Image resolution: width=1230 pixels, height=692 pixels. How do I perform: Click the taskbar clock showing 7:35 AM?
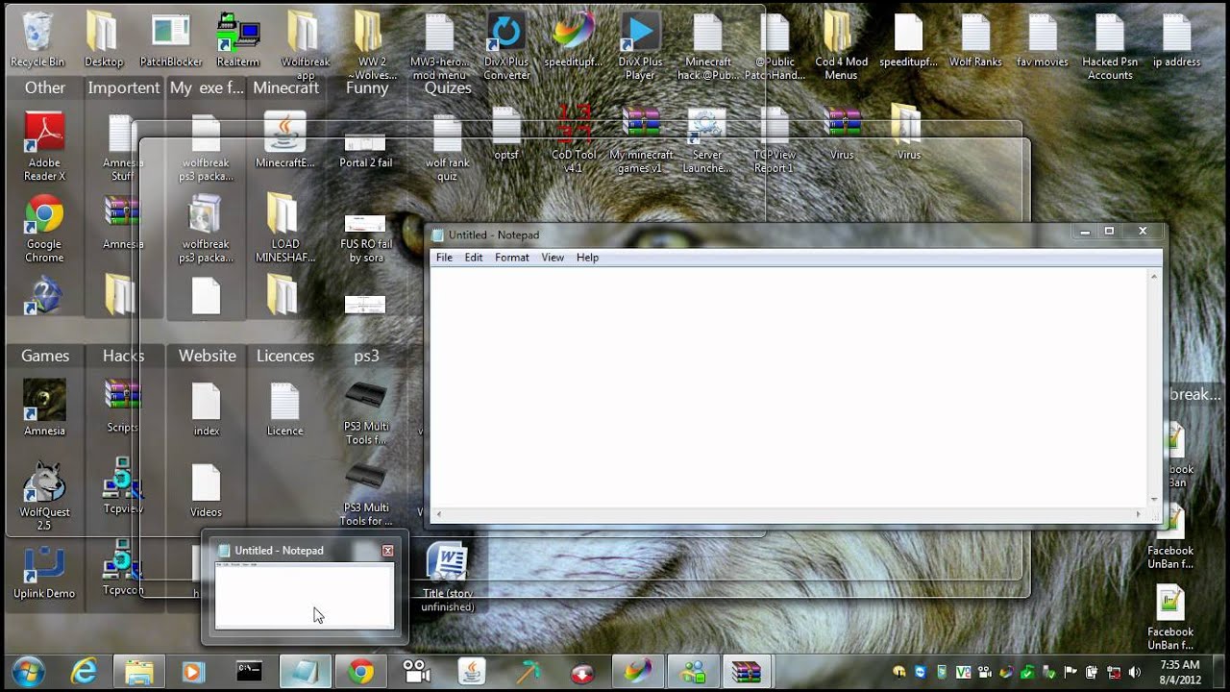point(1179,671)
